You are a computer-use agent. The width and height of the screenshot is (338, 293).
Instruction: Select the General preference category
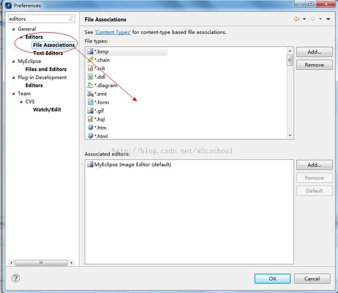click(27, 29)
